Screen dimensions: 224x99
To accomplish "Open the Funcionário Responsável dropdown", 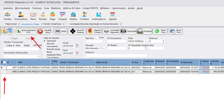I will (38, 57).
